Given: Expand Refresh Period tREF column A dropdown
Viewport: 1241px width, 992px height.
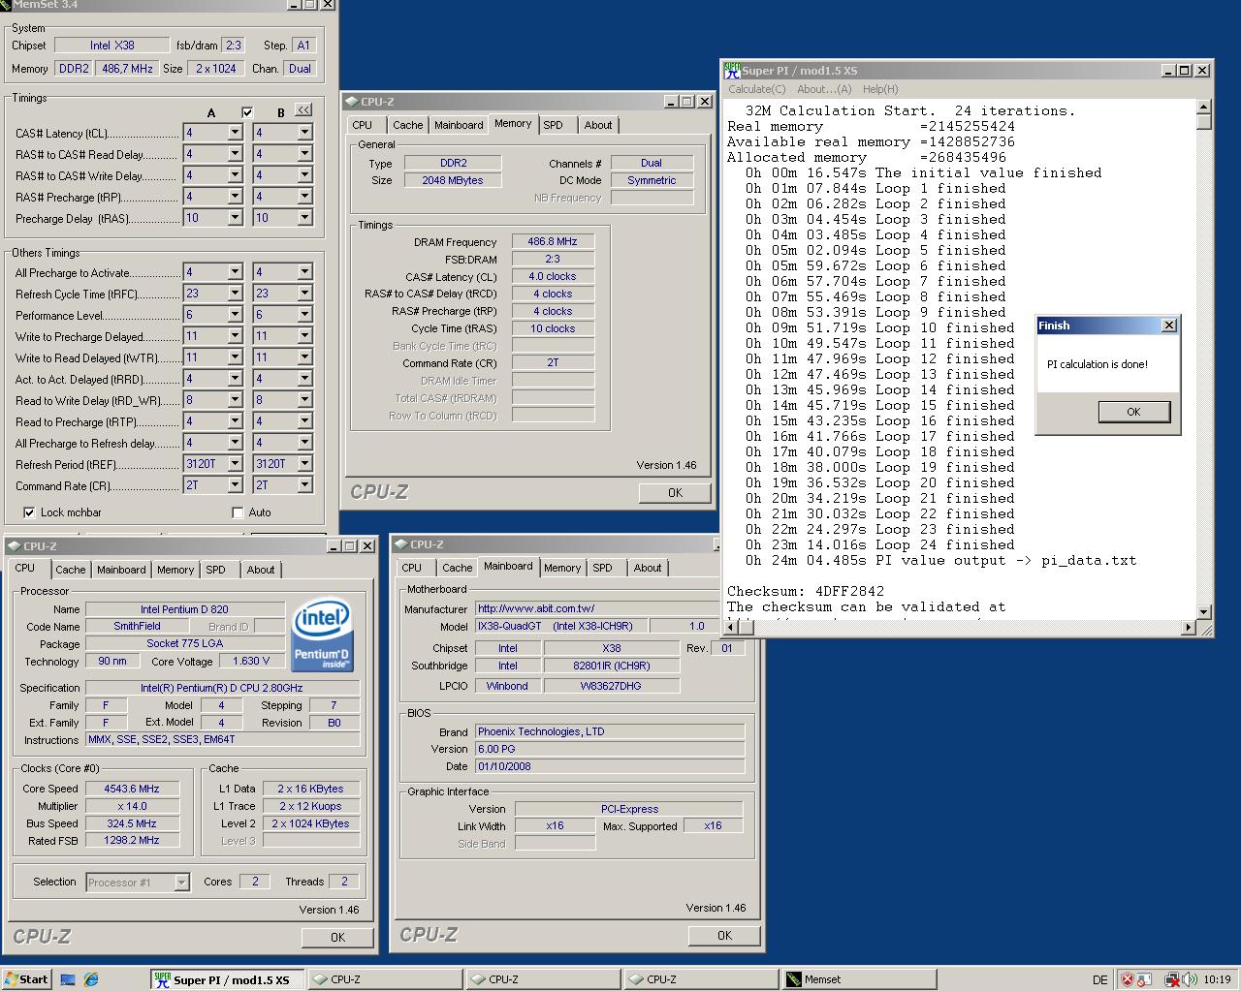Looking at the screenshot, I should pyautogui.click(x=235, y=464).
